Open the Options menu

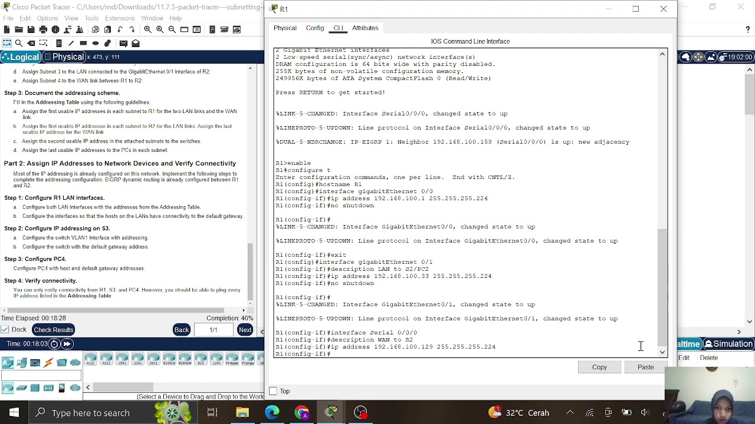(x=47, y=18)
